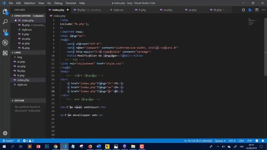Image resolution: width=267 pixels, height=150 pixels.
Task: Expand the img folder
Action: click(x=20, y=57)
